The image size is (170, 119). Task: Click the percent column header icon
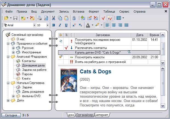[x=66, y=35]
